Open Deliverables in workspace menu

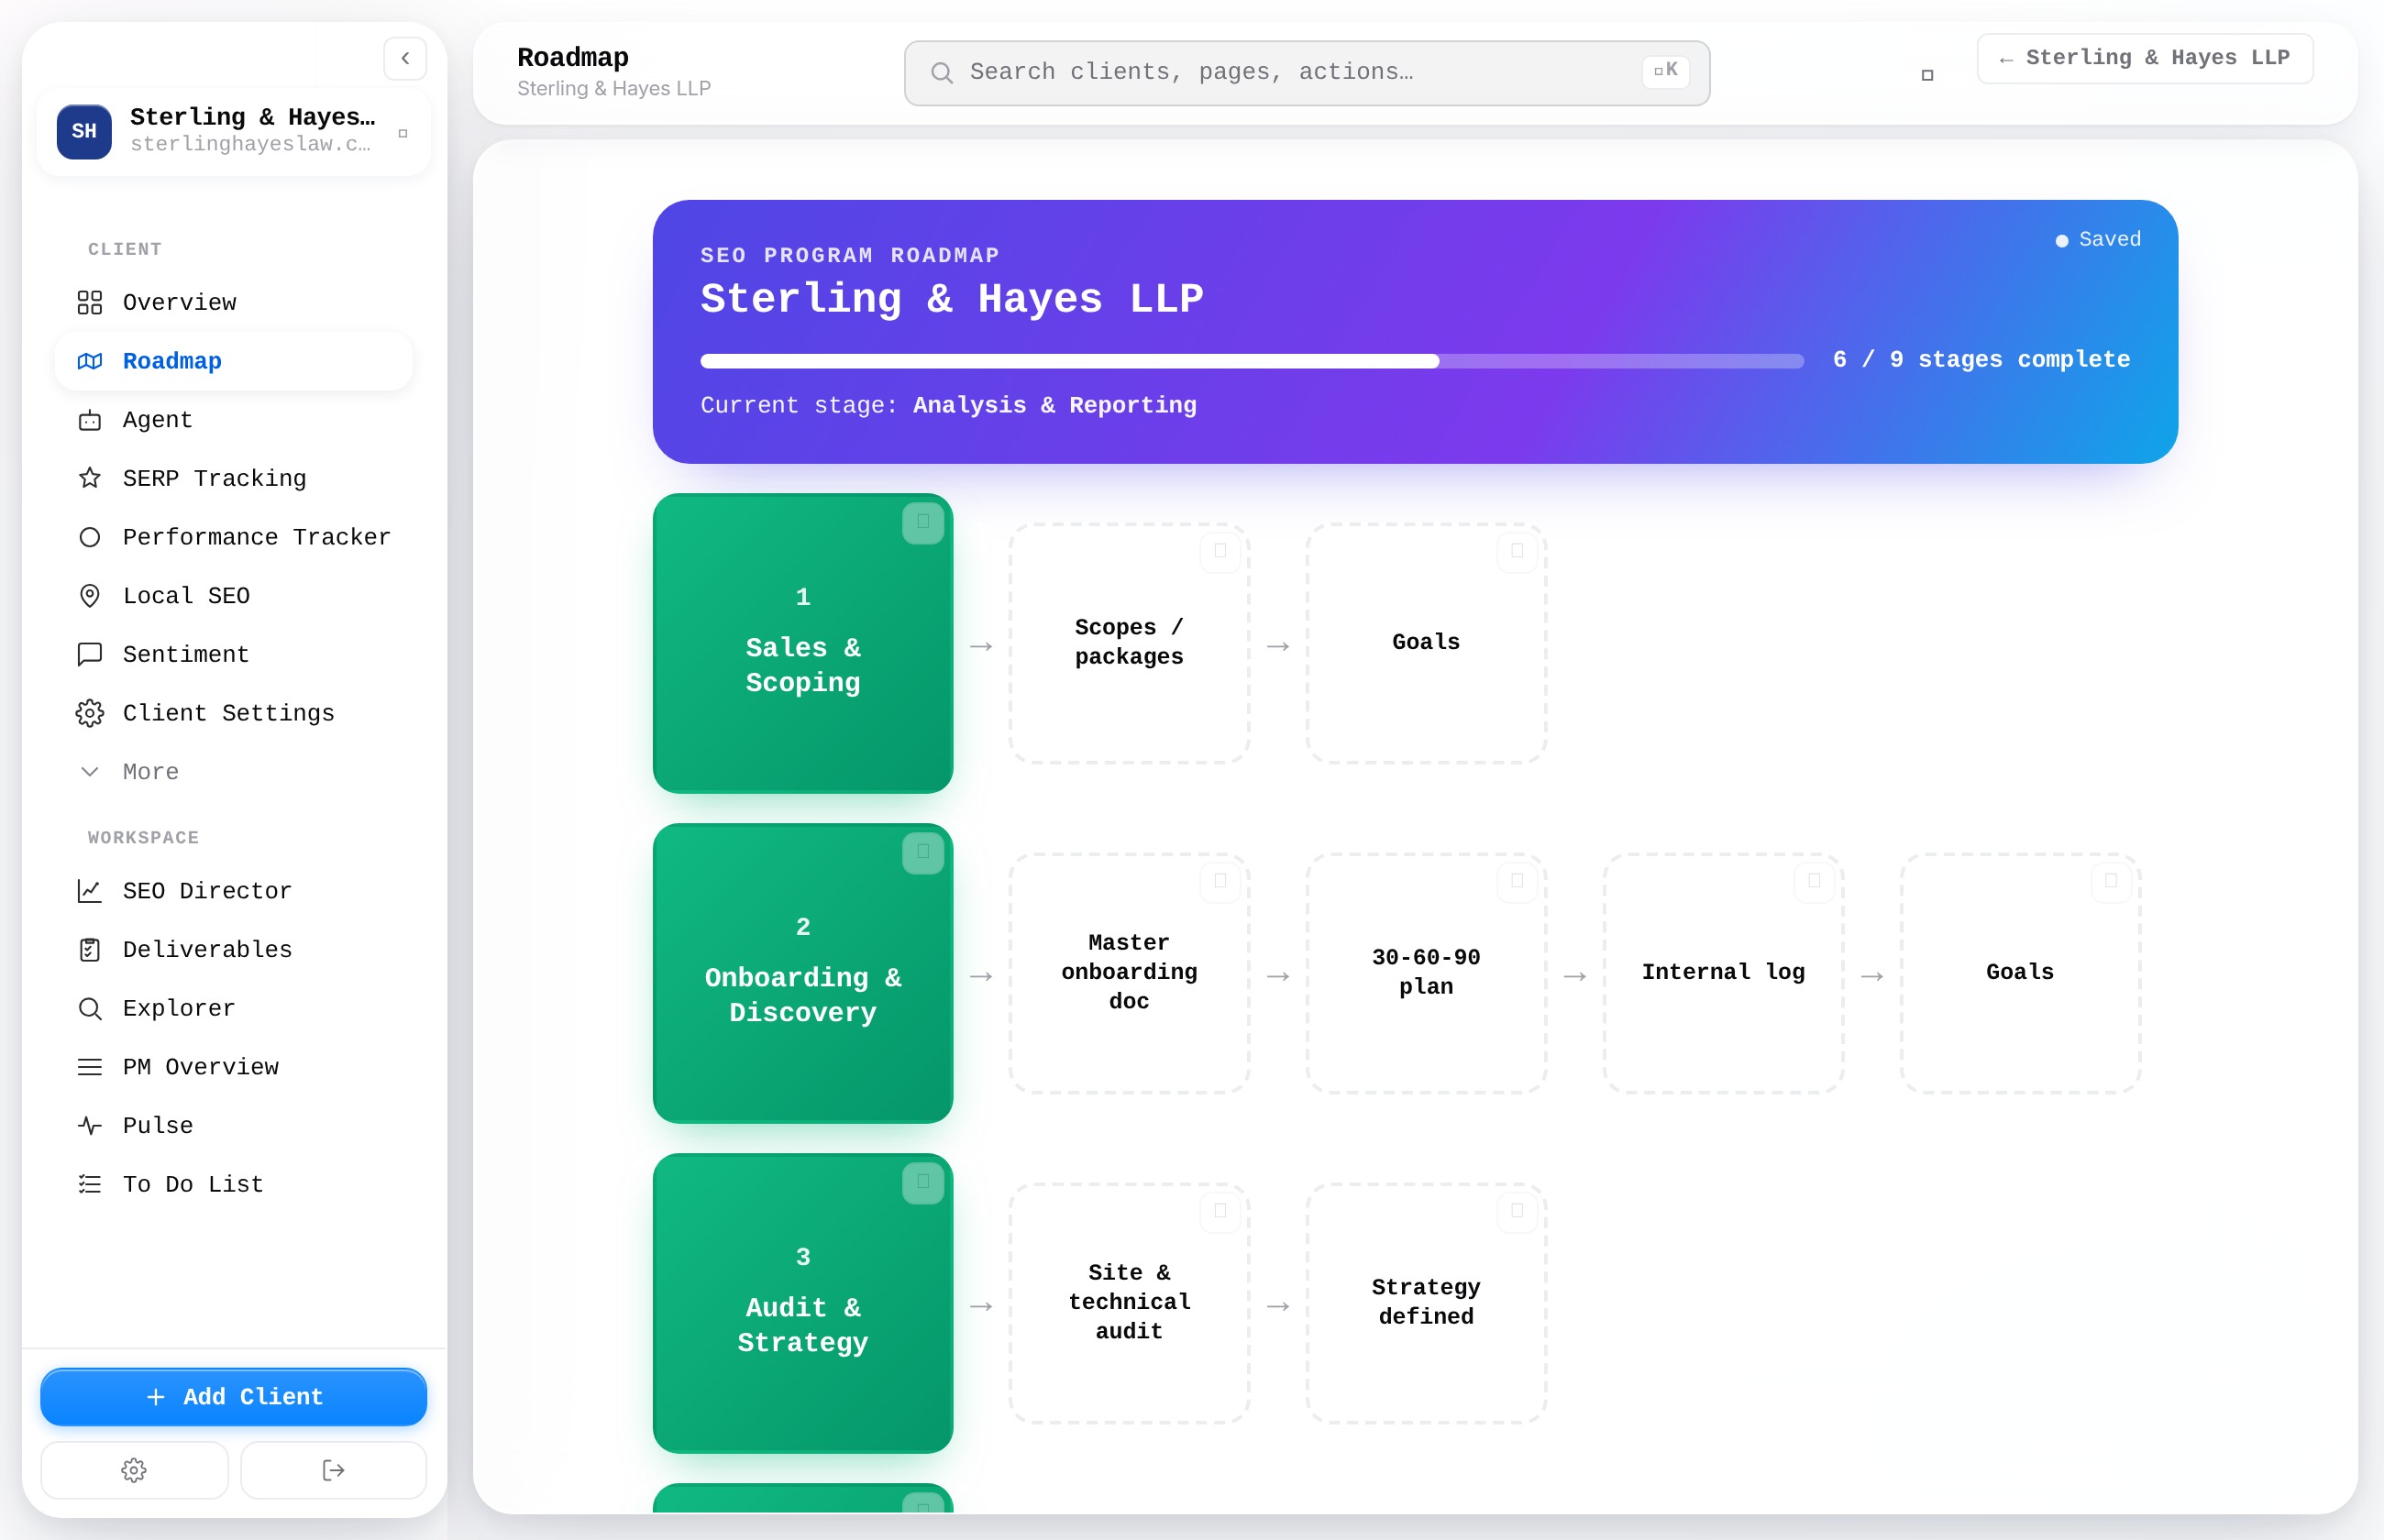(234, 949)
